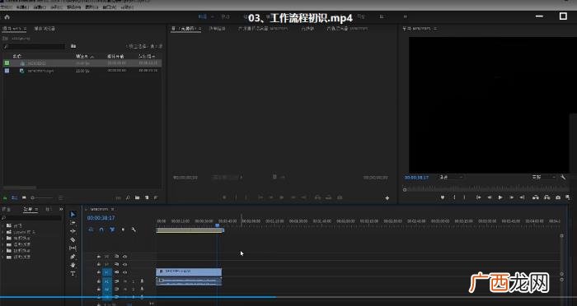Toggle Linked Selection in timeline
Screen dimensions: 577x306
(x=112, y=229)
